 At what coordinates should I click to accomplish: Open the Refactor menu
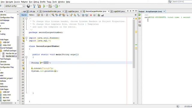[24, 2]
